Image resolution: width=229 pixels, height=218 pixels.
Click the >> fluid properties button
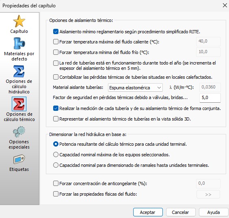pyautogui.click(x=208, y=194)
